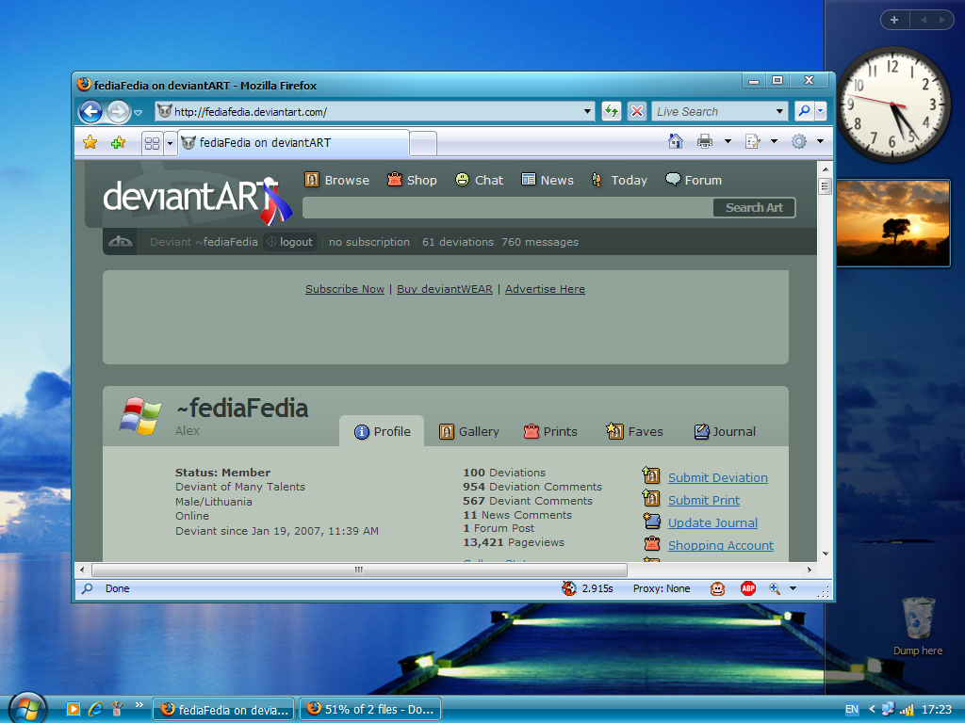Click the Buy deviantWEAR link
This screenshot has width=965, height=723.
445,289
